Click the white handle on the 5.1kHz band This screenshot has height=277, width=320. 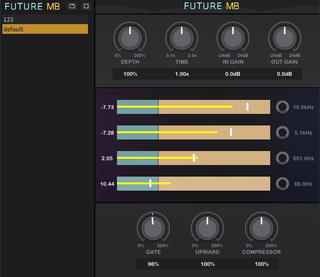click(x=231, y=132)
